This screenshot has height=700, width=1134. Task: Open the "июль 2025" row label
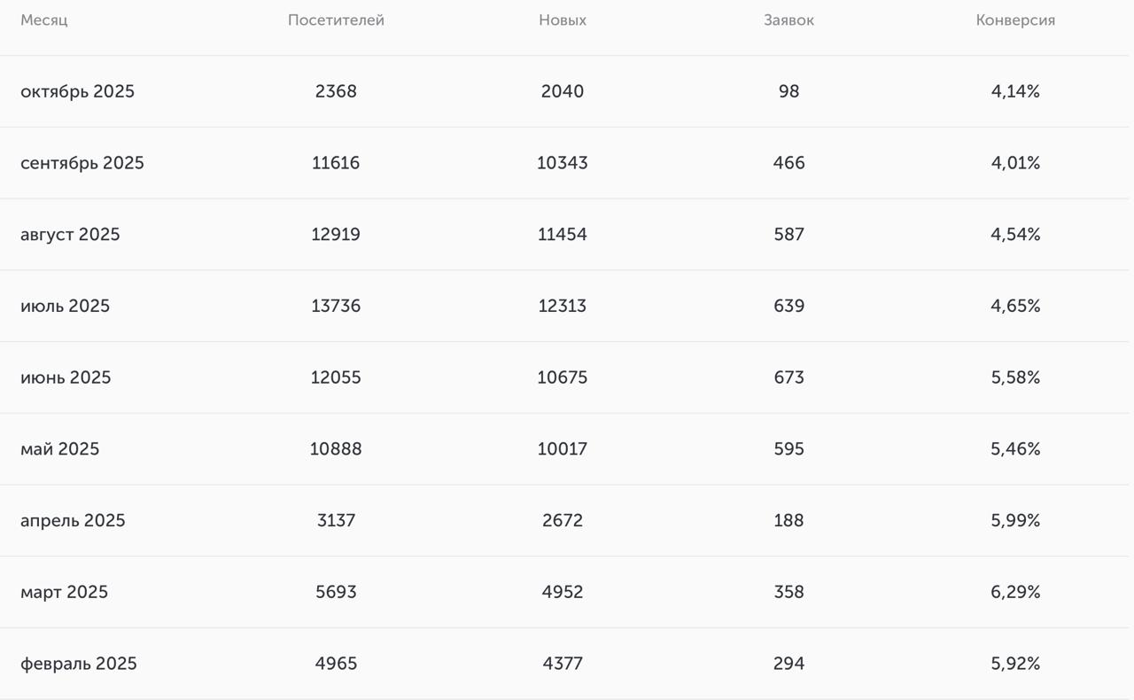pos(65,306)
